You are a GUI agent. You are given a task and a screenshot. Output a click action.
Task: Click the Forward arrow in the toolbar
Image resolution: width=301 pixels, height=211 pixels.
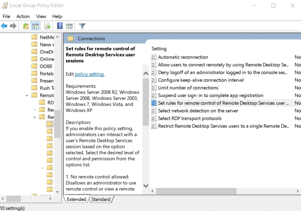[x=13, y=26]
